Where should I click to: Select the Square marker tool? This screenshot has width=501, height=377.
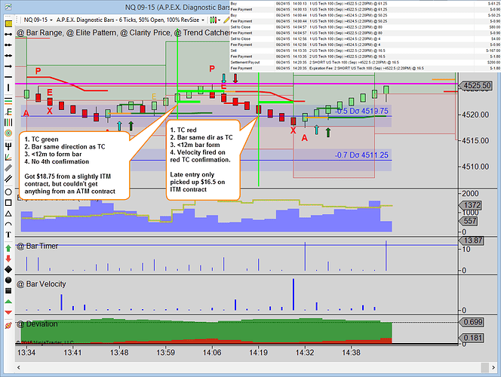8,290
